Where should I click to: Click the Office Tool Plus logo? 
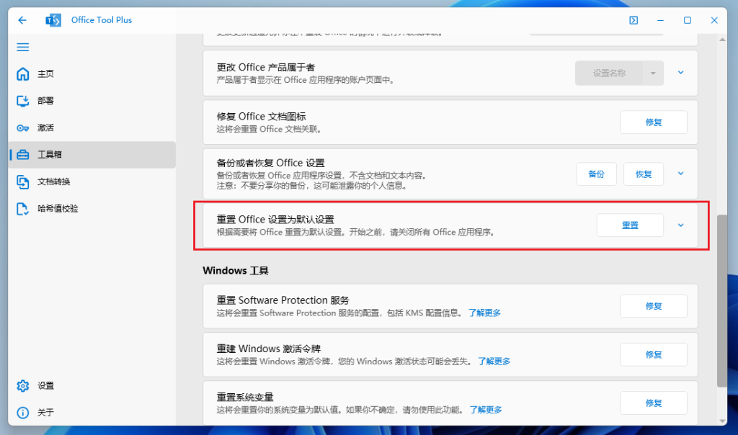[53, 20]
